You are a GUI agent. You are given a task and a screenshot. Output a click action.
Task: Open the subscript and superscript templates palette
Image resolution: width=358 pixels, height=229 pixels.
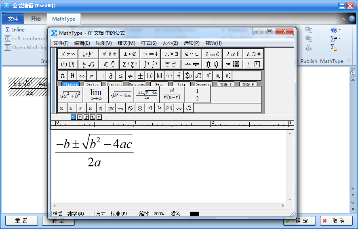(109, 65)
